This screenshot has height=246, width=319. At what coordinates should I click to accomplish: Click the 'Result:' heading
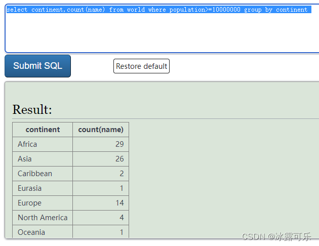tap(32, 109)
